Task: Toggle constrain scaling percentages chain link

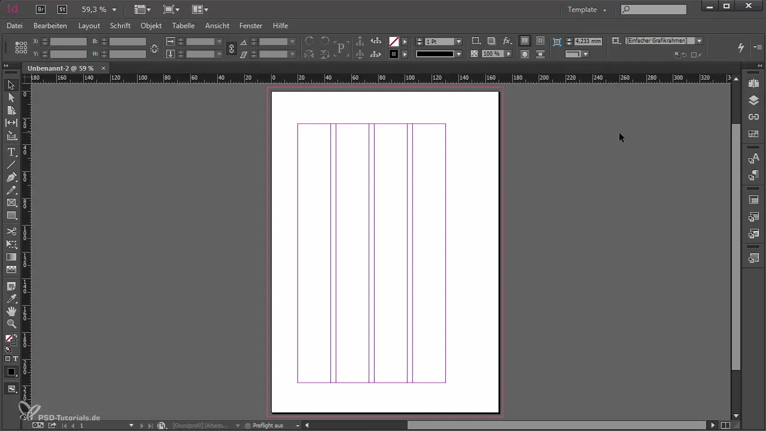Action: click(232, 48)
